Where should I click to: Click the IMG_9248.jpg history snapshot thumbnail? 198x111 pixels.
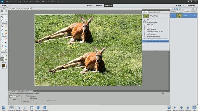[146, 16]
